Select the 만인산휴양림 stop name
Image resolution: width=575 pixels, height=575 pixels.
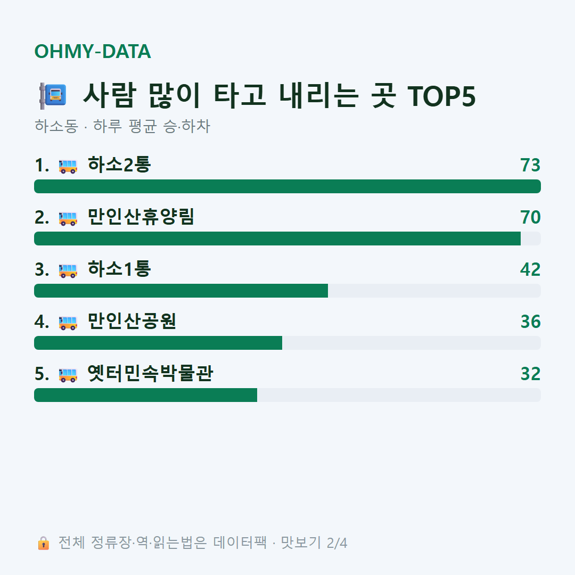pos(141,217)
